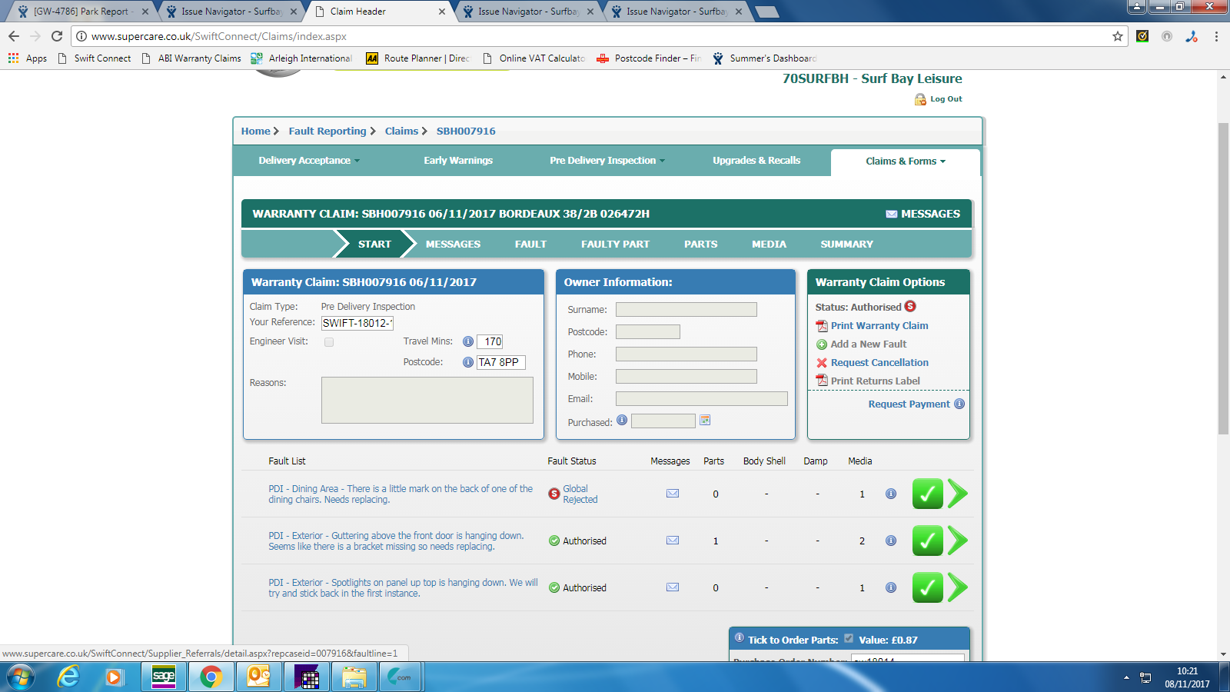The width and height of the screenshot is (1230, 692).
Task: Open the ABI Warranty Claims bookmark
Action: (191, 58)
